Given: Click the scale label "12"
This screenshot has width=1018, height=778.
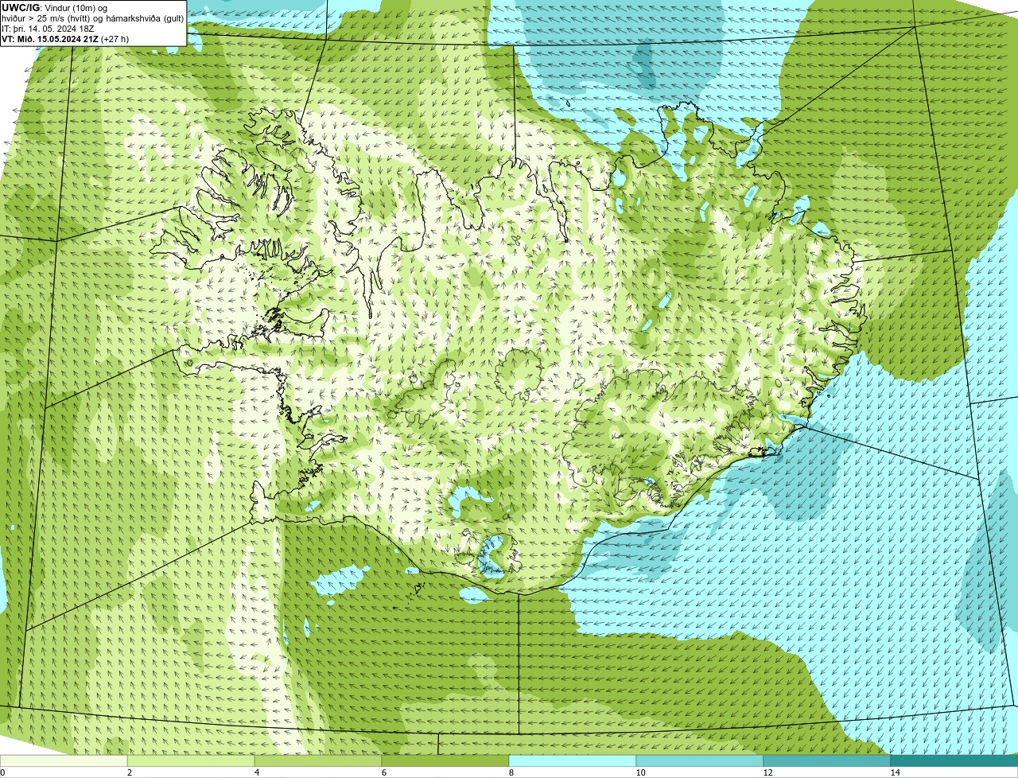Looking at the screenshot, I should pyautogui.click(x=767, y=772).
